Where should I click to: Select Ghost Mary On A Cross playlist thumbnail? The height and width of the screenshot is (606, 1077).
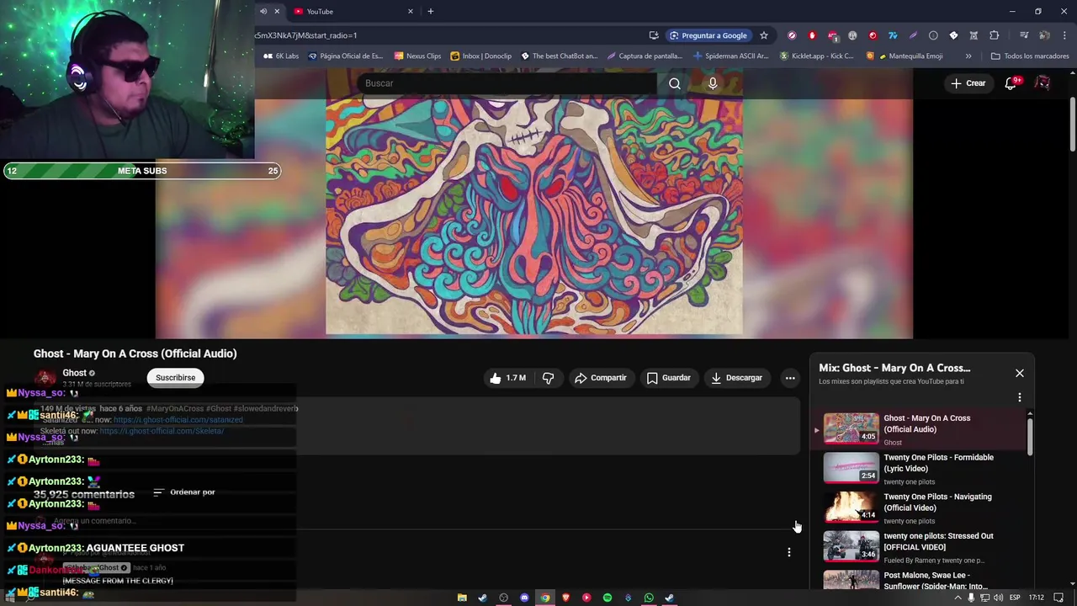[851, 428]
